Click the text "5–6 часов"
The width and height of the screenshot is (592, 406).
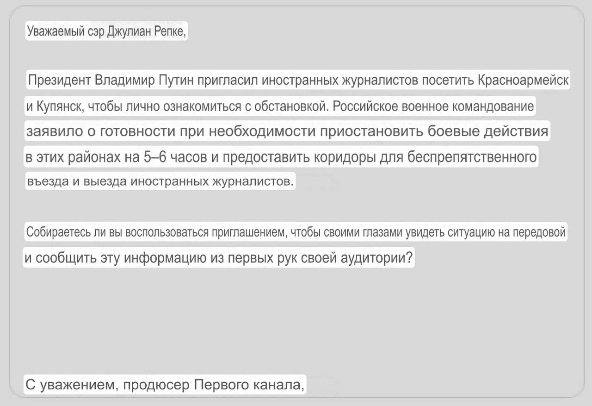(176, 157)
